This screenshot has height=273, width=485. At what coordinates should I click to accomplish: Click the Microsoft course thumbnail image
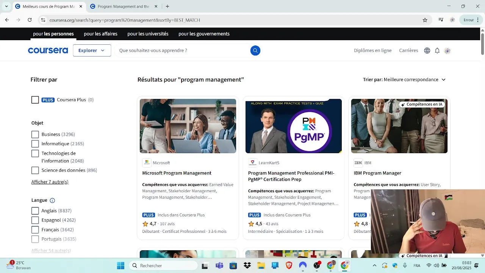[188, 126]
